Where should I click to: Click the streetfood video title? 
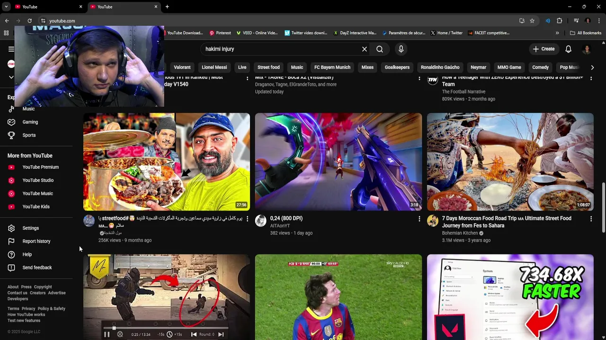click(x=170, y=222)
